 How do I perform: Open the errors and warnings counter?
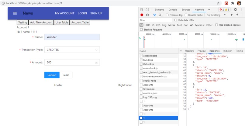click(x=224, y=10)
